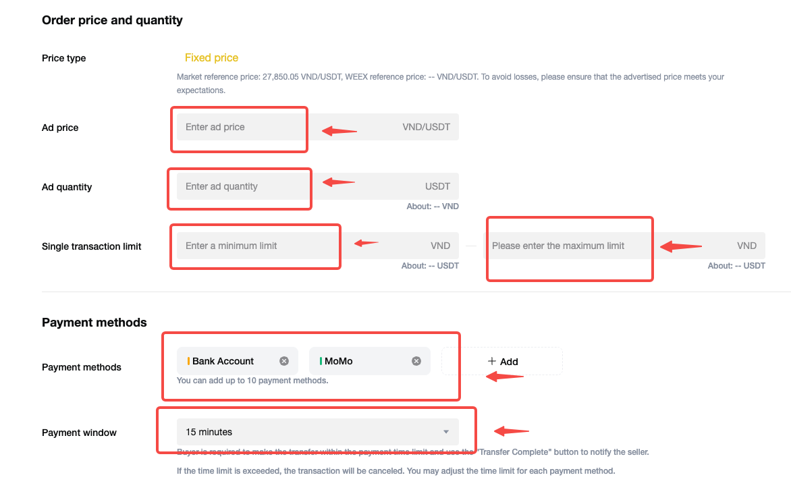Select the Bank Account payment chip

223,361
